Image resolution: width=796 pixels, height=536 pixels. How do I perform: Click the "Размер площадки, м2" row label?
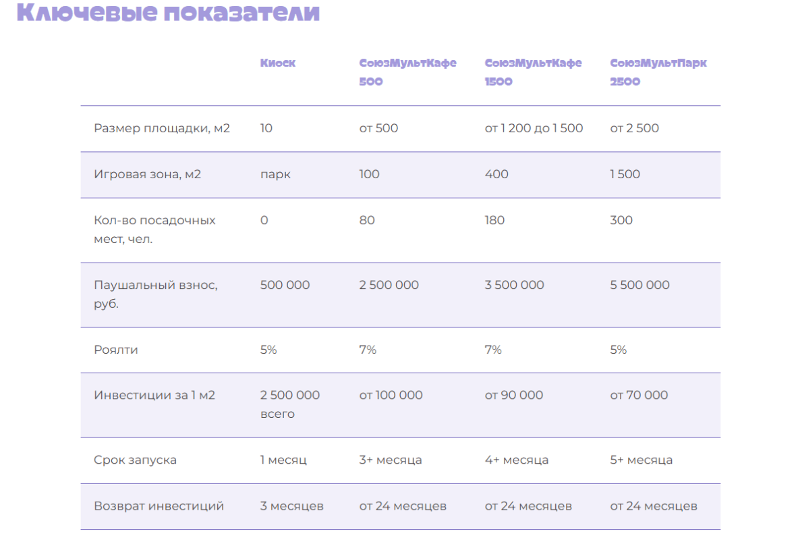pos(162,128)
